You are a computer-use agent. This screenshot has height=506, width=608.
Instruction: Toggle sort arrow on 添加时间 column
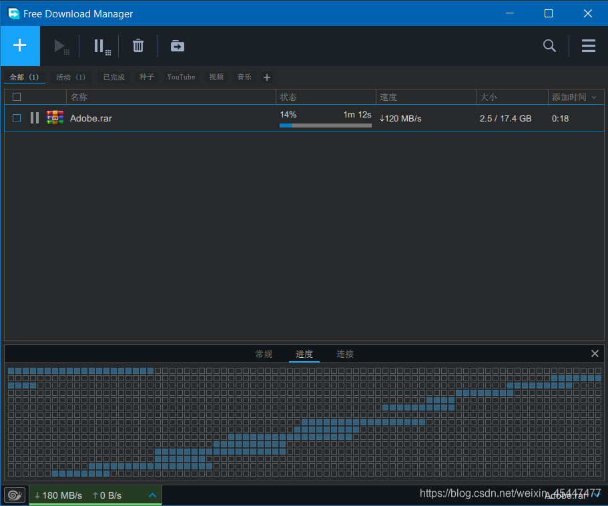tap(594, 97)
